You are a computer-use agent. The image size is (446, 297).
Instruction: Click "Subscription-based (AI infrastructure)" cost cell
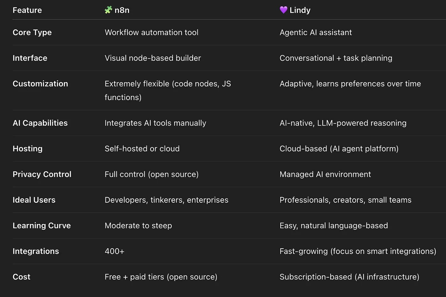(x=349, y=277)
